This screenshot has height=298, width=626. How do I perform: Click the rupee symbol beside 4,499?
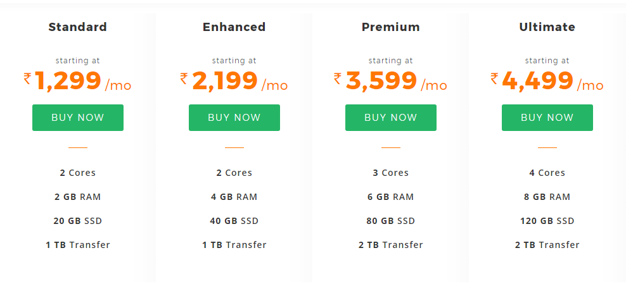point(494,78)
